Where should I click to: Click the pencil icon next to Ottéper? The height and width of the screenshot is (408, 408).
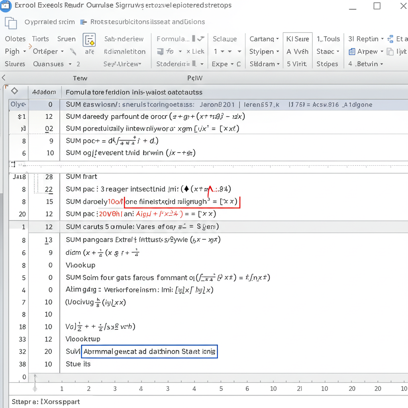click(73, 51)
